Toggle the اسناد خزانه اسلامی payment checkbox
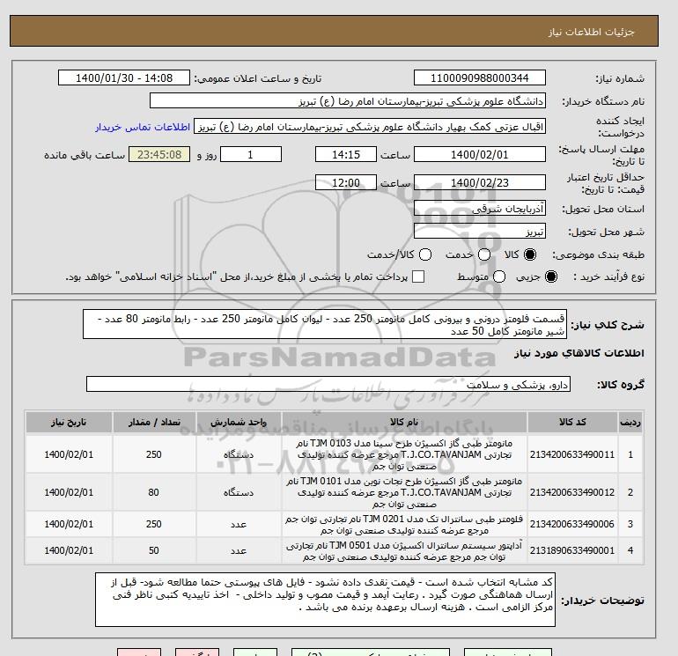Viewport: 678px width, 656px height. click(418, 276)
